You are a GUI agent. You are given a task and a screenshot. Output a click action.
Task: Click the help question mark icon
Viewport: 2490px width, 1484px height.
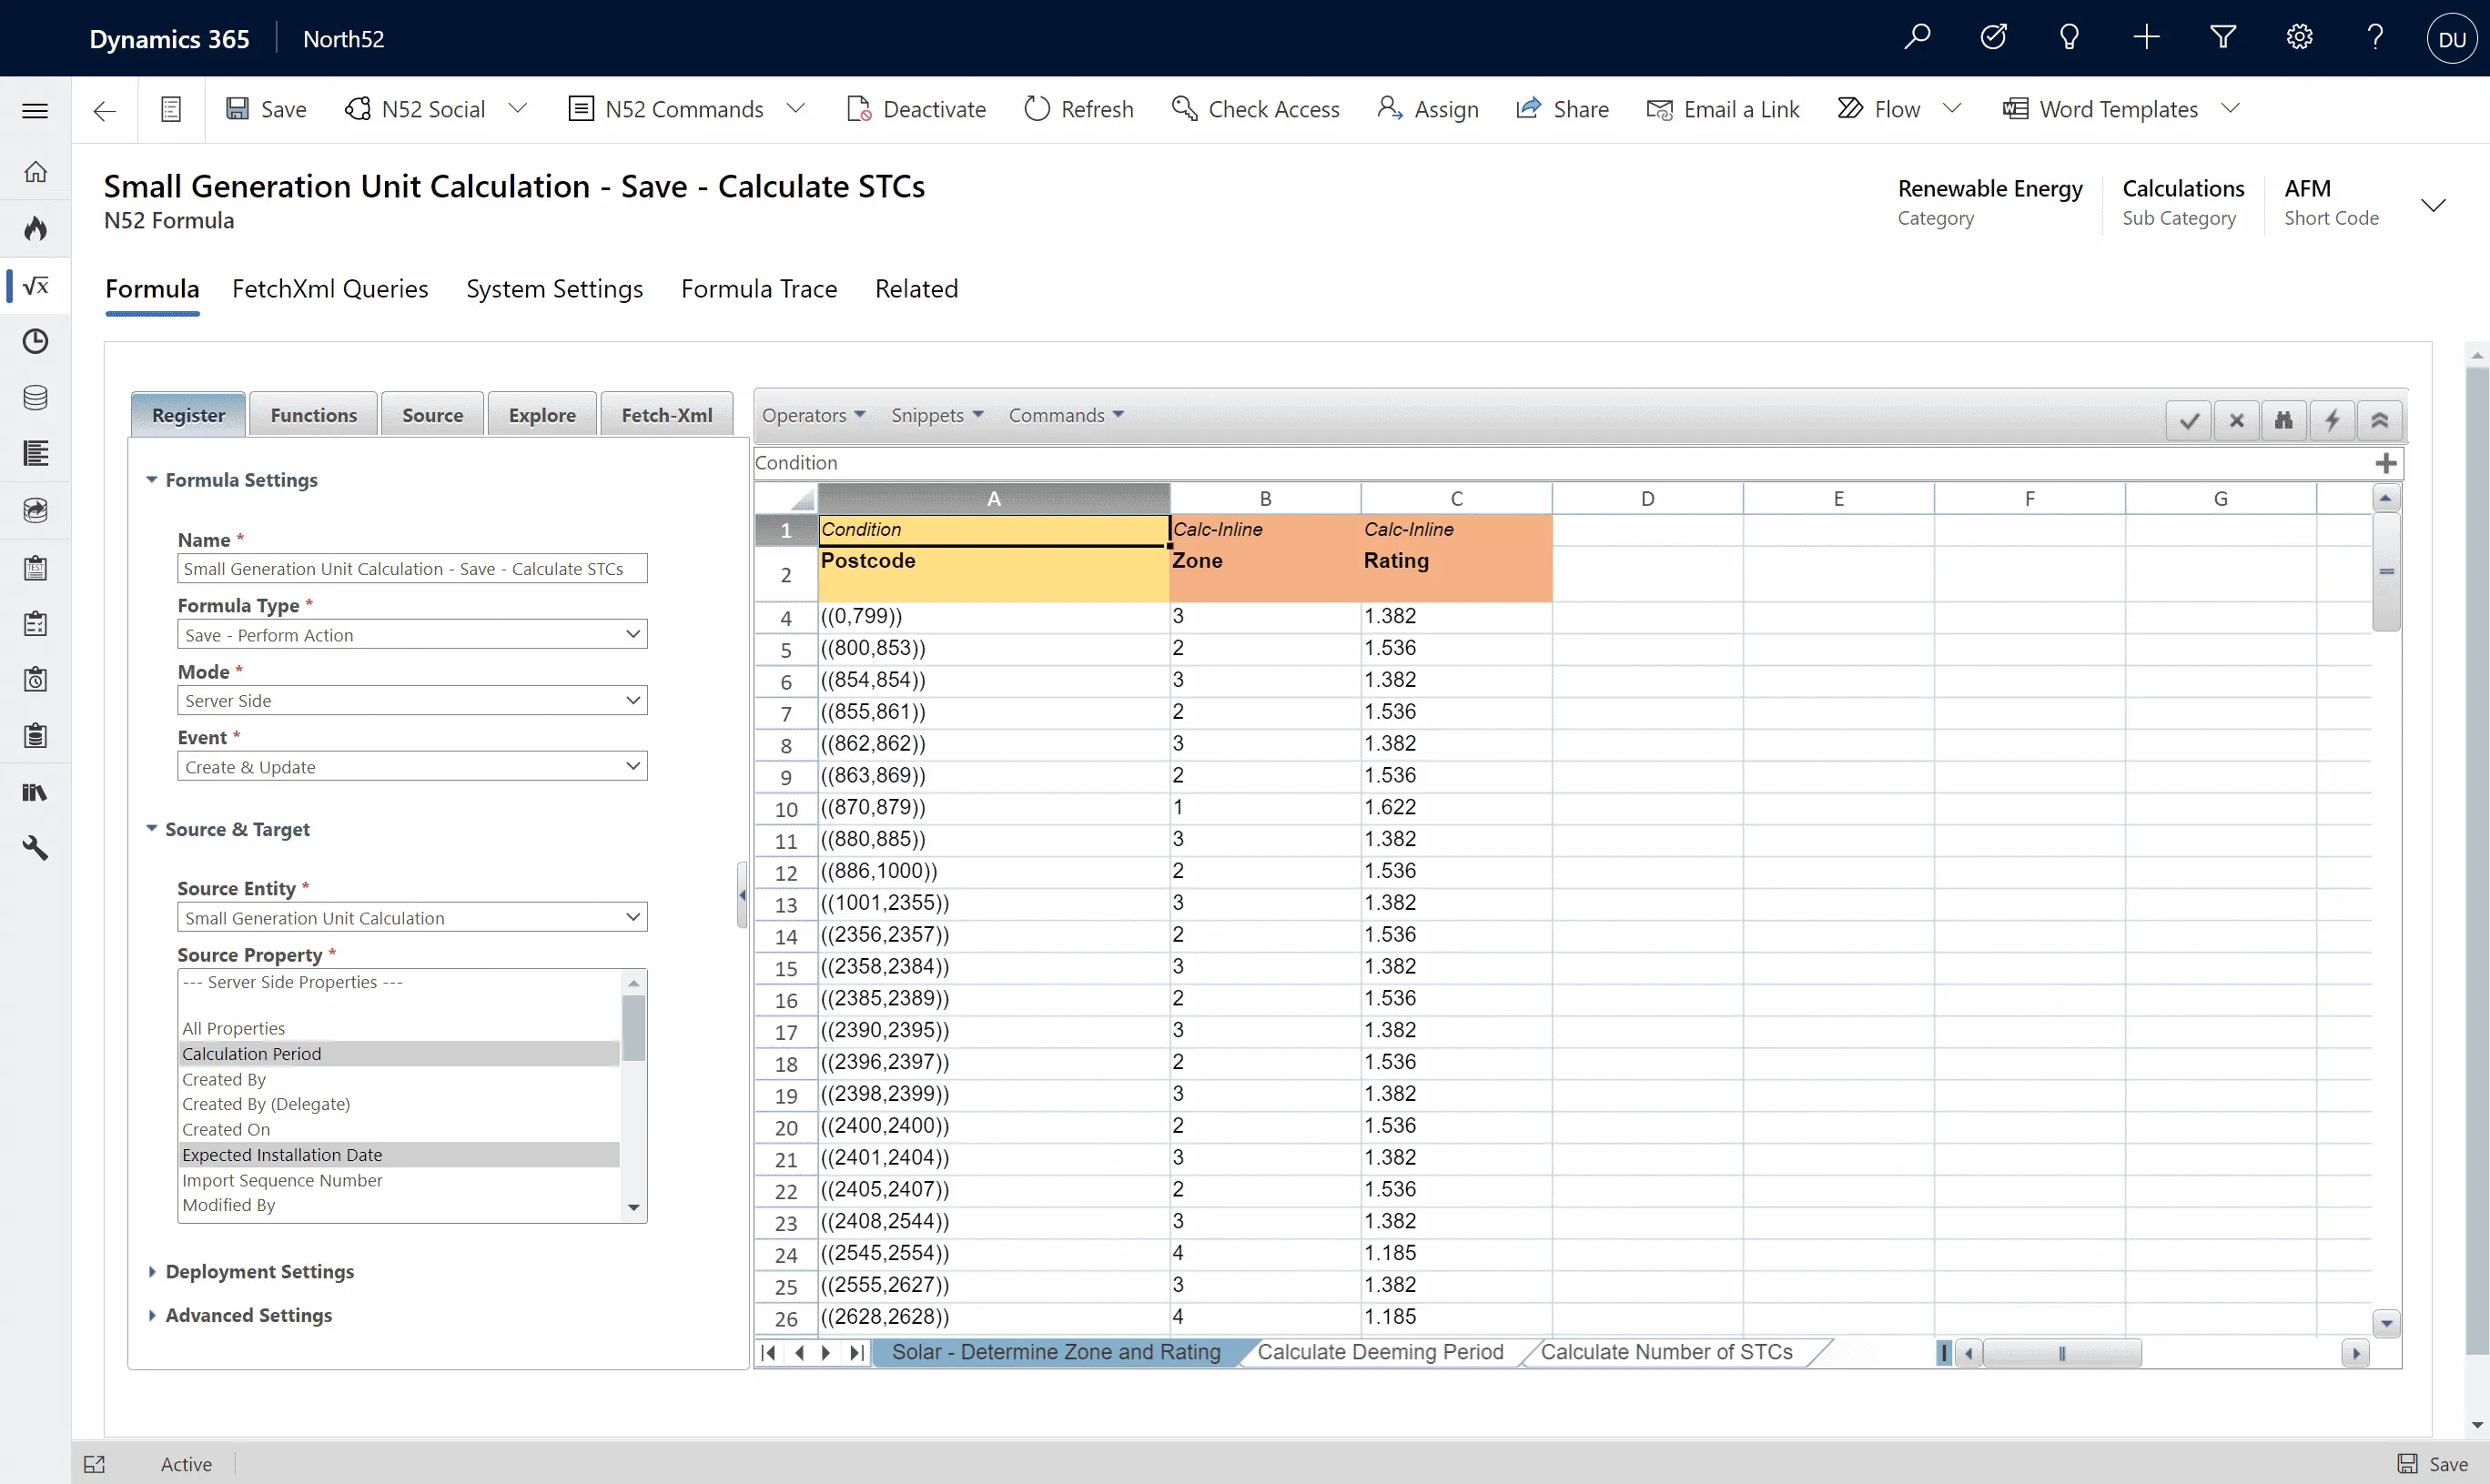click(x=2375, y=38)
